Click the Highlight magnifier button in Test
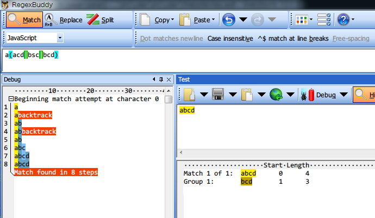The width and height of the screenshot is (375, 218). (364, 95)
